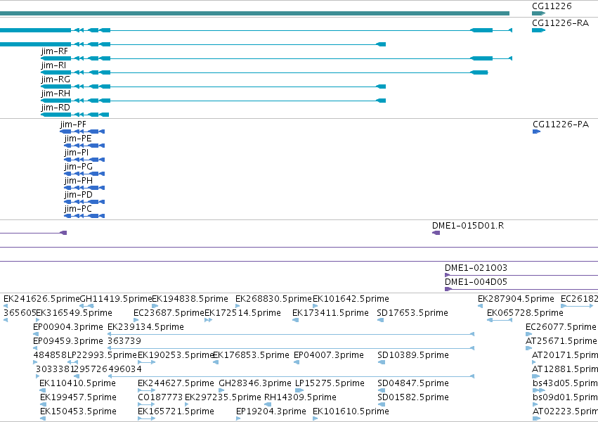This screenshot has width=598, height=422.
Task: Open the RH14309.5prime EST label
Action: 300,397
